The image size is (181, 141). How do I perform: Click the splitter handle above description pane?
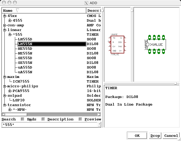click(176, 83)
